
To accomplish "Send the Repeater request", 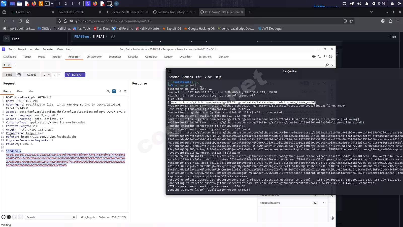I will (9, 75).
